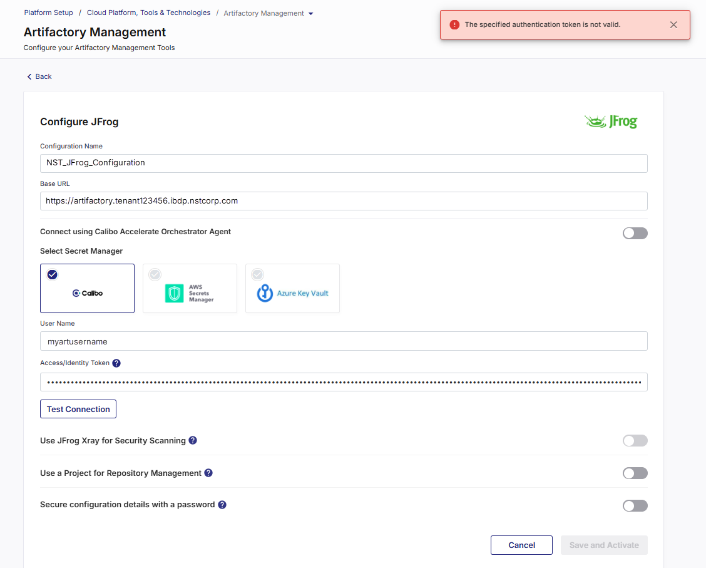Viewport: 706px width, 568px height.
Task: Click help icon for JFrog Xray Security Scanning
Action: tap(193, 440)
